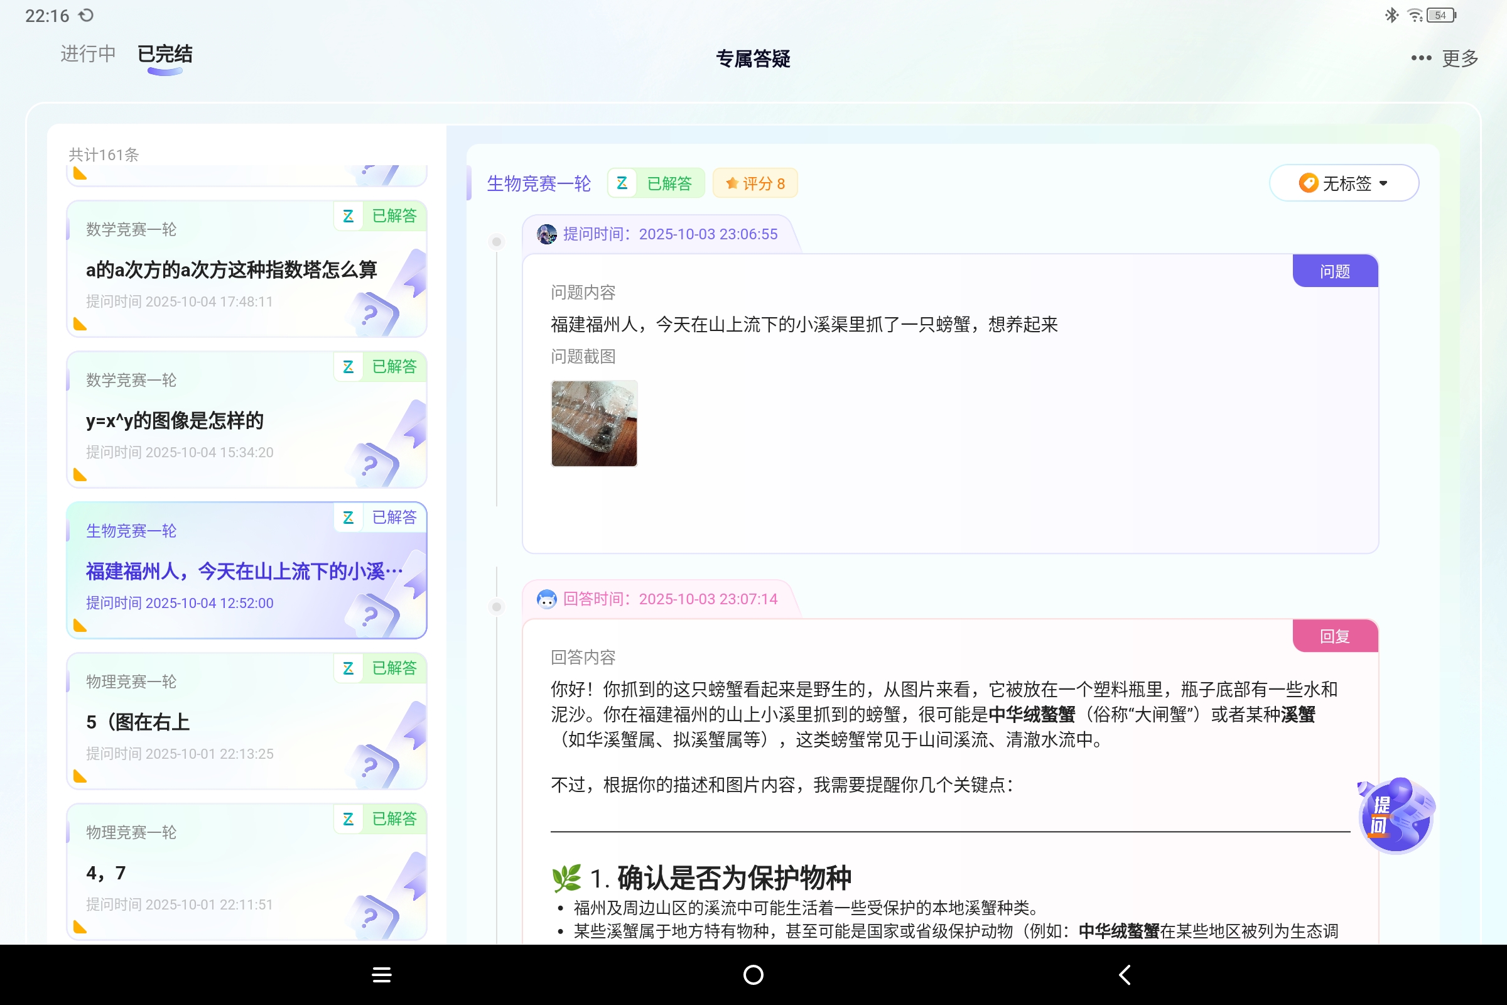Tap the hamburger menu icon in bottom navigation
This screenshot has width=1507, height=1005.
click(x=381, y=974)
